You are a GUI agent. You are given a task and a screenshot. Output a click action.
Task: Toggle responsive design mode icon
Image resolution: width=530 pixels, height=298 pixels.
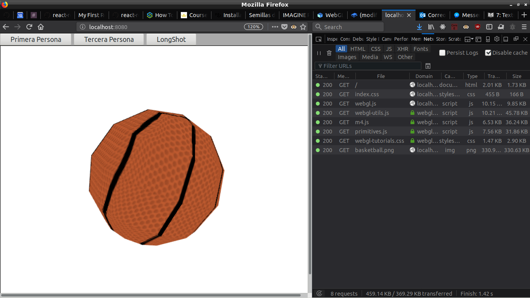click(488, 39)
